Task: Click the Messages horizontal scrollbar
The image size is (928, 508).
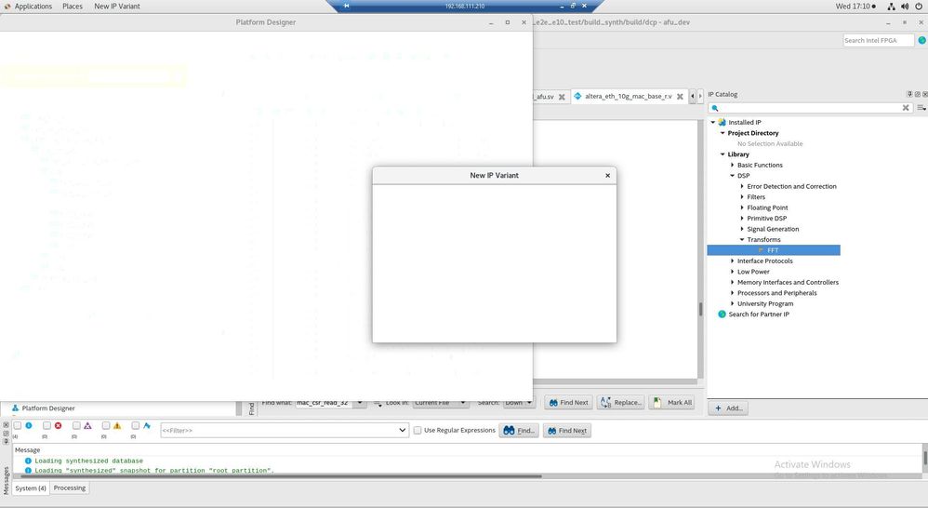Action: 281,476
